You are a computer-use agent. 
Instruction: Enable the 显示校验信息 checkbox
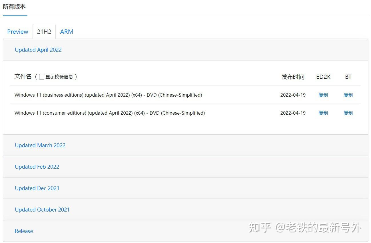coord(42,77)
